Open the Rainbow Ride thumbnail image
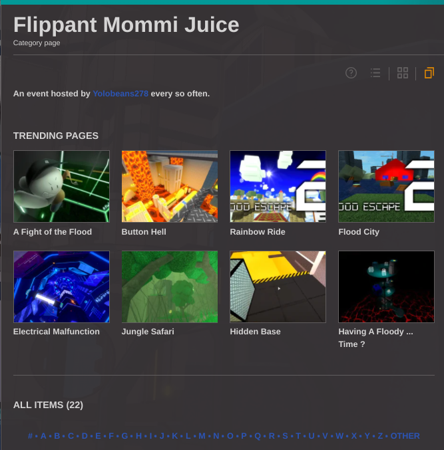The width and height of the screenshot is (444, 450). [278, 186]
